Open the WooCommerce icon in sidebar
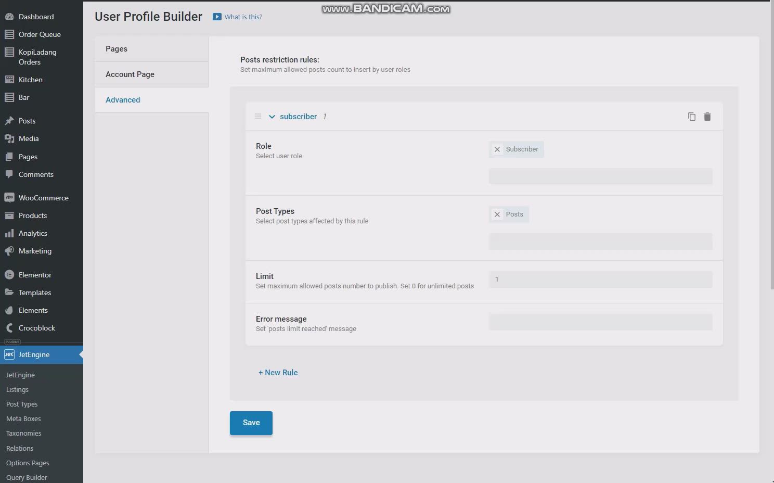The image size is (774, 483). tap(9, 198)
